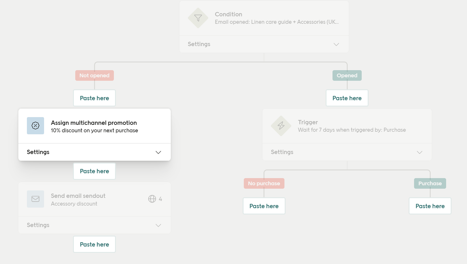The image size is (467, 264).
Task: Paste here under the No purchase branch
Action: 264,206
